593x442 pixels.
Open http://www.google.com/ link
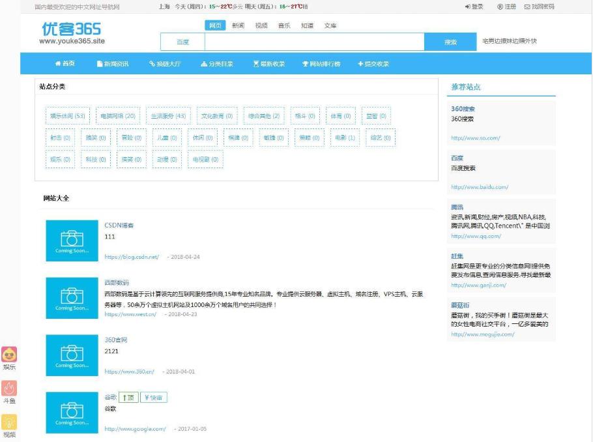[x=135, y=429]
